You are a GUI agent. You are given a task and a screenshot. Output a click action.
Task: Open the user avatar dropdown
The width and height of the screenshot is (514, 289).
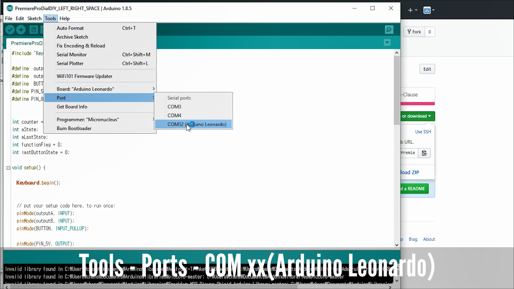[429, 10]
